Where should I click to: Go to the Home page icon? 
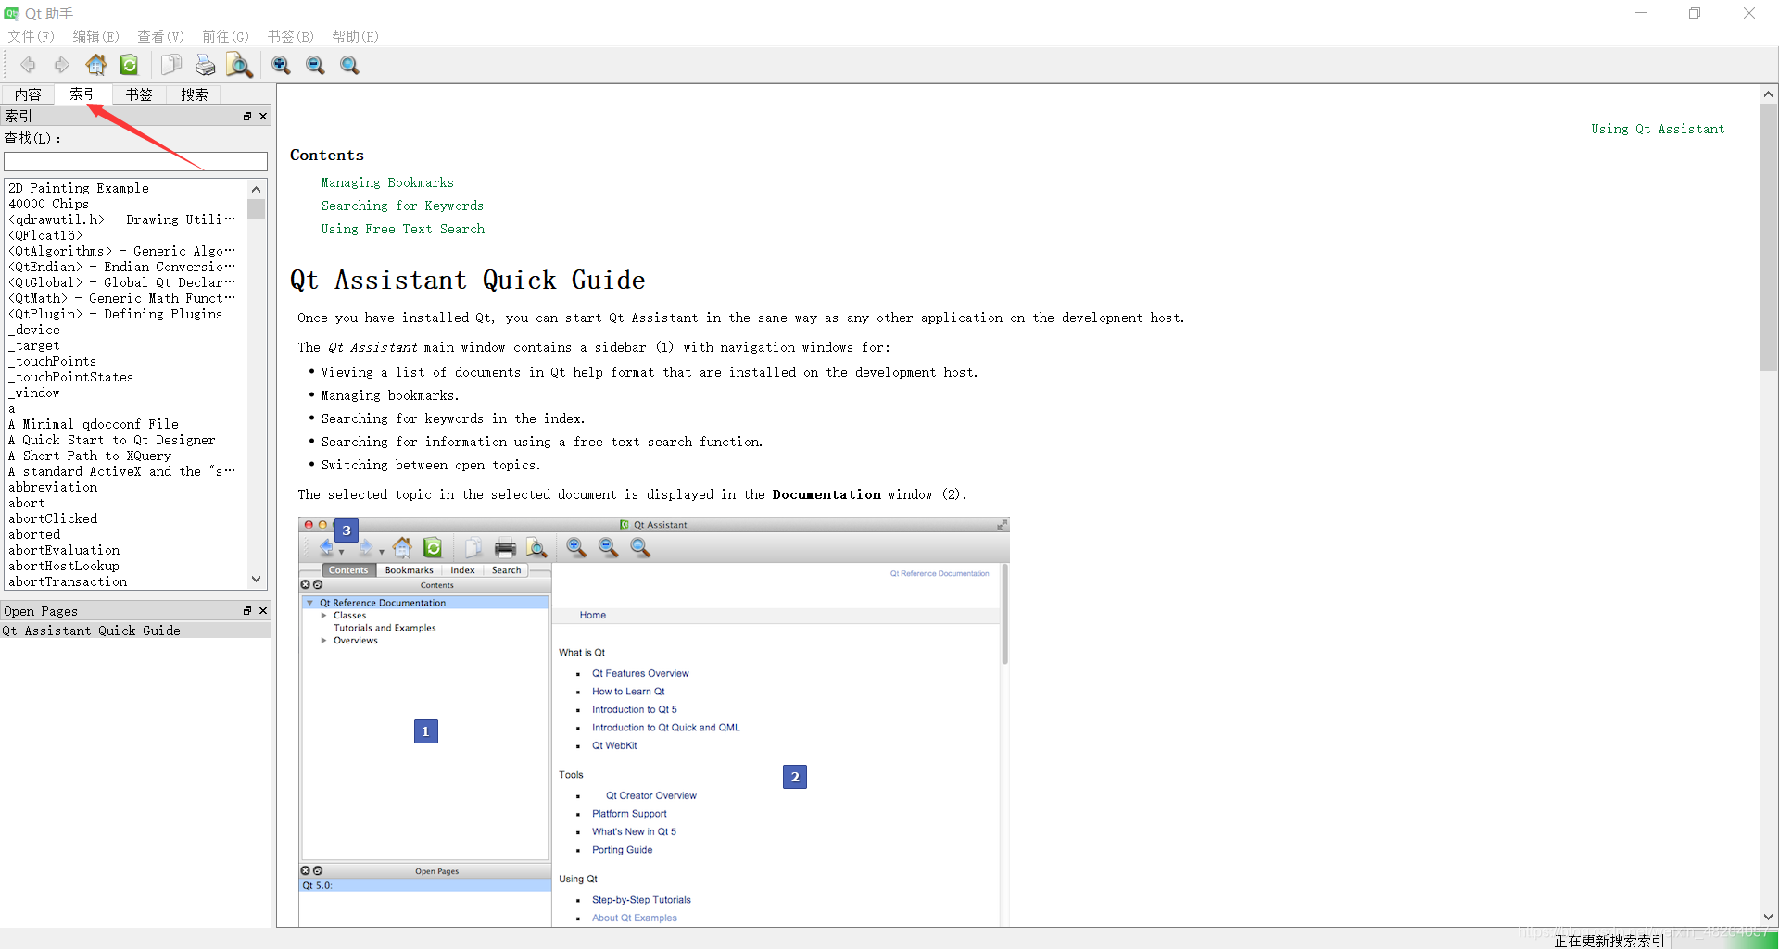click(96, 65)
